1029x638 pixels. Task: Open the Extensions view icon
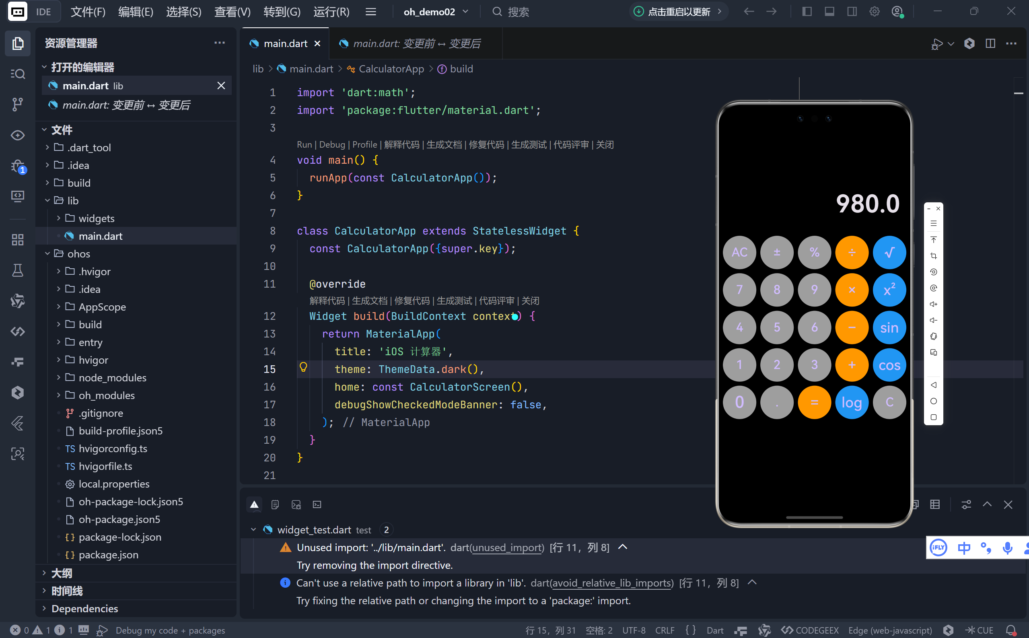click(x=17, y=240)
